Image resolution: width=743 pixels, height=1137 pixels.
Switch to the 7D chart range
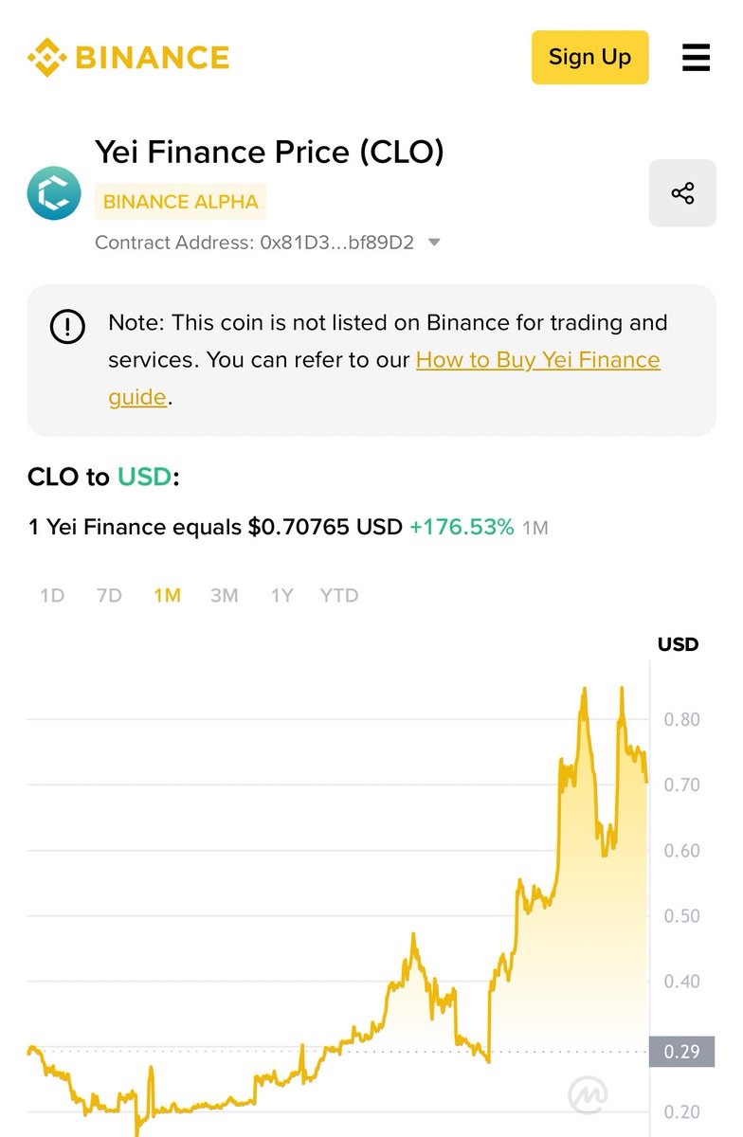point(109,596)
